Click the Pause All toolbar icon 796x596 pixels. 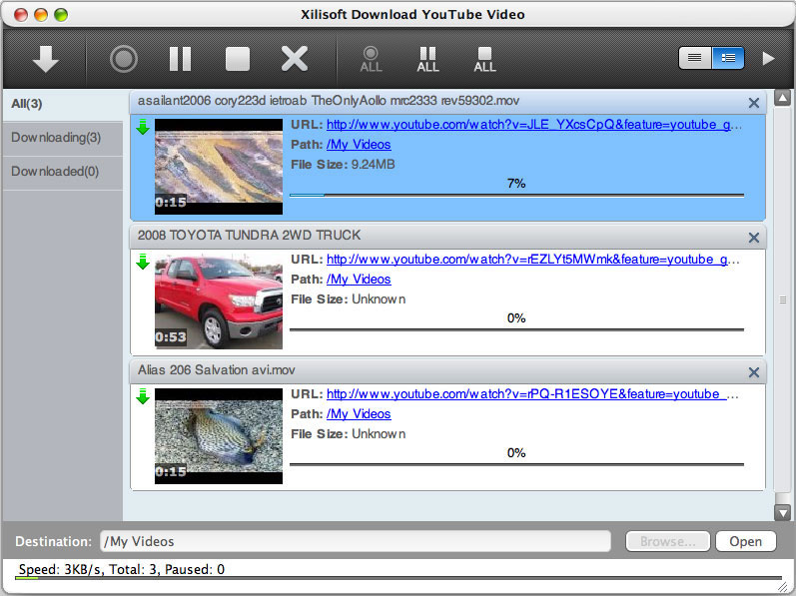pos(427,59)
